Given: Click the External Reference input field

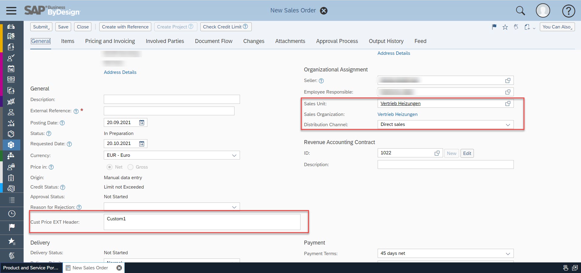Looking at the screenshot, I should click(x=169, y=111).
